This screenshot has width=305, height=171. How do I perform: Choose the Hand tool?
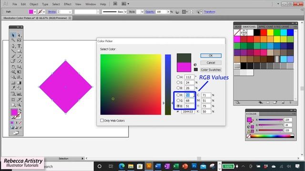tap(13, 105)
